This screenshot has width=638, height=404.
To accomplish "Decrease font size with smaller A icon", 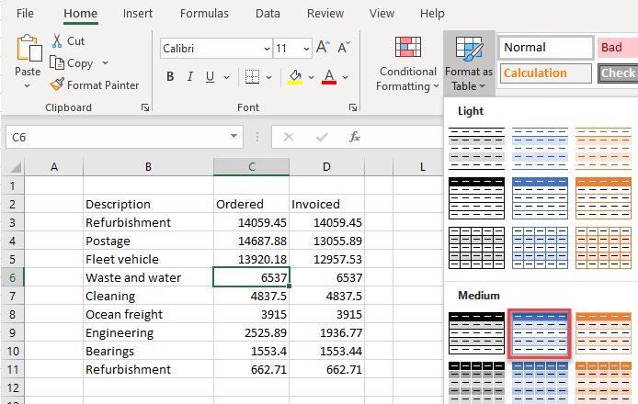I will click(x=344, y=48).
